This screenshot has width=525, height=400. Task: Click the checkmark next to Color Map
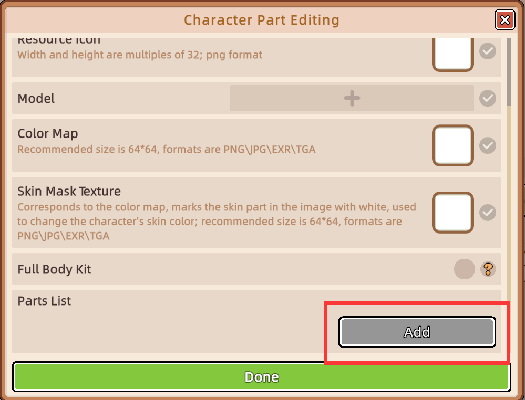pyautogui.click(x=488, y=145)
